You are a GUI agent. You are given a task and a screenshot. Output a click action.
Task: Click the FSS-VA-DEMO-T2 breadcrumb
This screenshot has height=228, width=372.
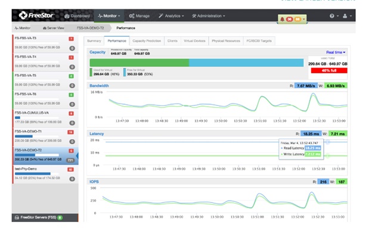[x=90, y=28]
